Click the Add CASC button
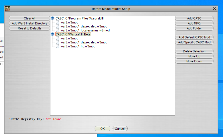This screenshot has height=137, width=223. tap(194, 18)
